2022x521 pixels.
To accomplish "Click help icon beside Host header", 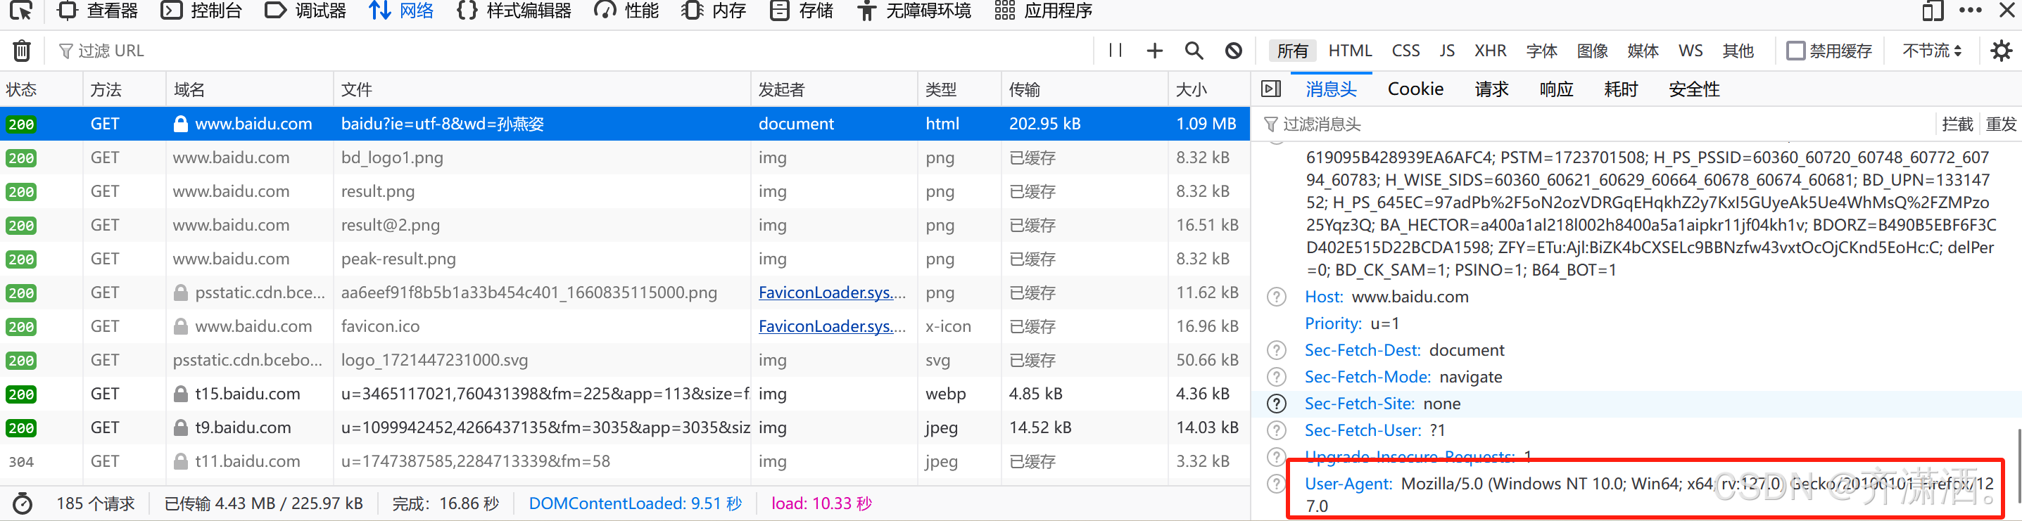I will (x=1276, y=297).
